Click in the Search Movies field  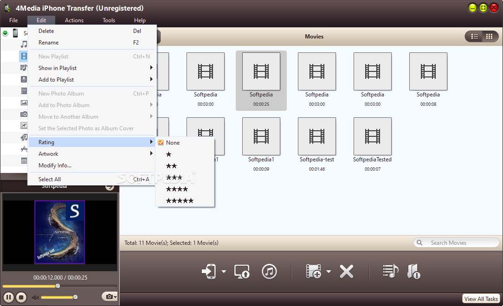coord(456,242)
